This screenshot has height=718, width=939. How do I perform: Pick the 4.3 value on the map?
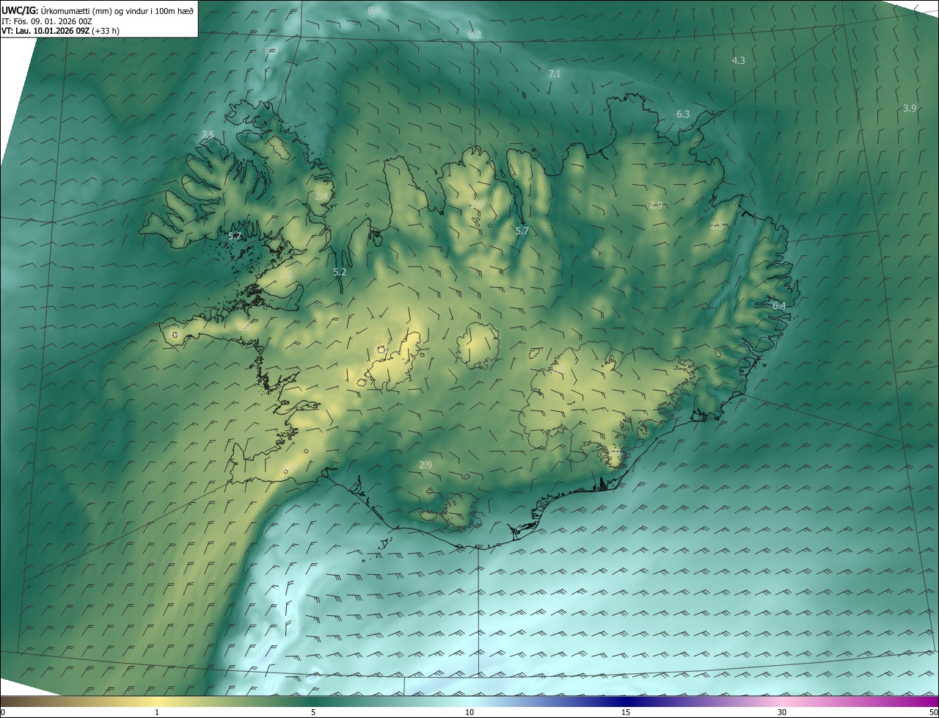point(739,60)
